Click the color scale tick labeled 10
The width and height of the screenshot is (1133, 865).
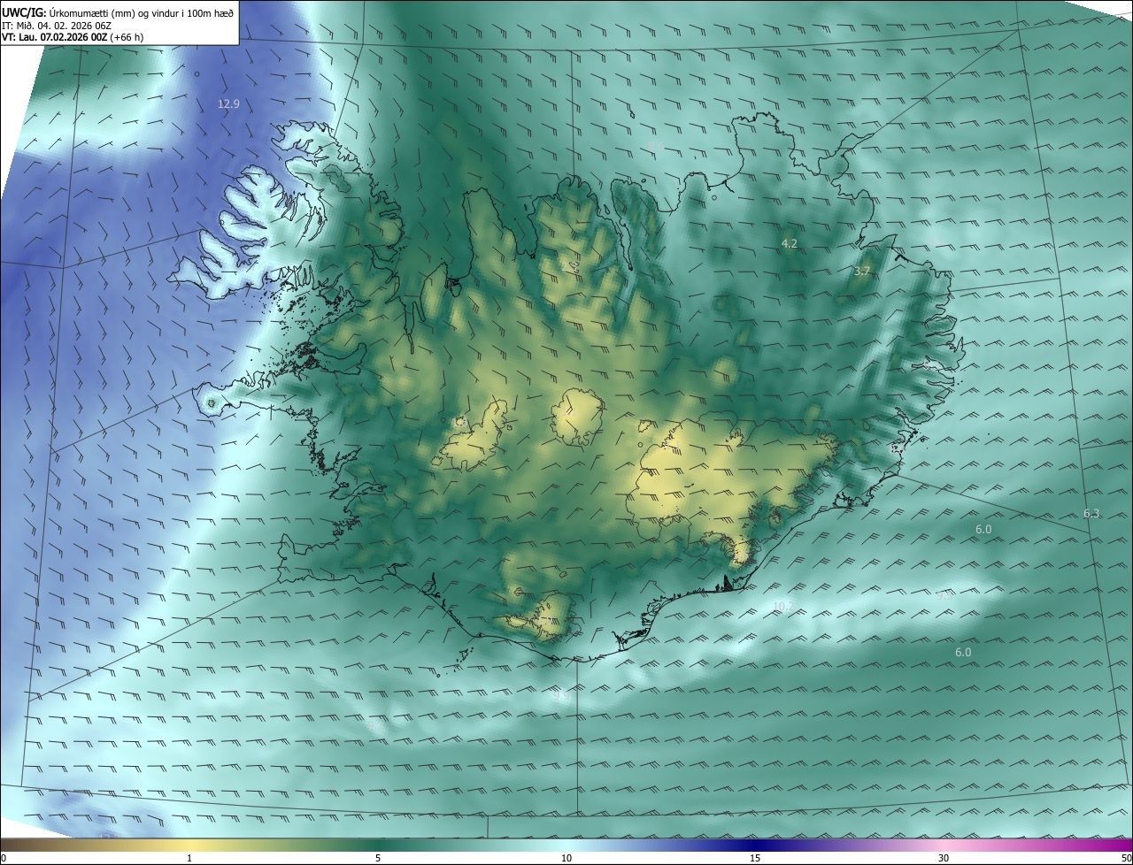click(566, 858)
